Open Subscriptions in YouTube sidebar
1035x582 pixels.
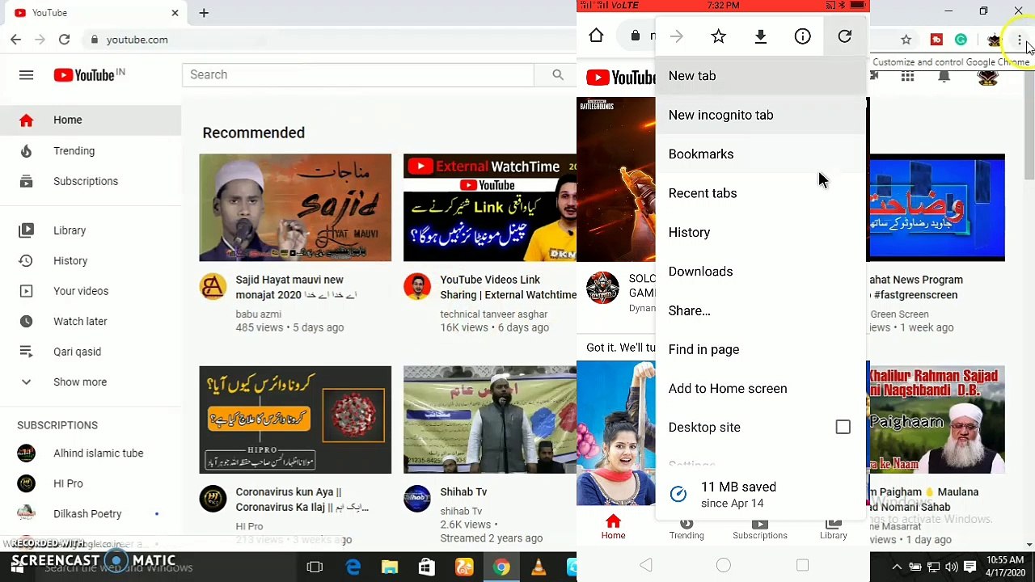[91, 181]
